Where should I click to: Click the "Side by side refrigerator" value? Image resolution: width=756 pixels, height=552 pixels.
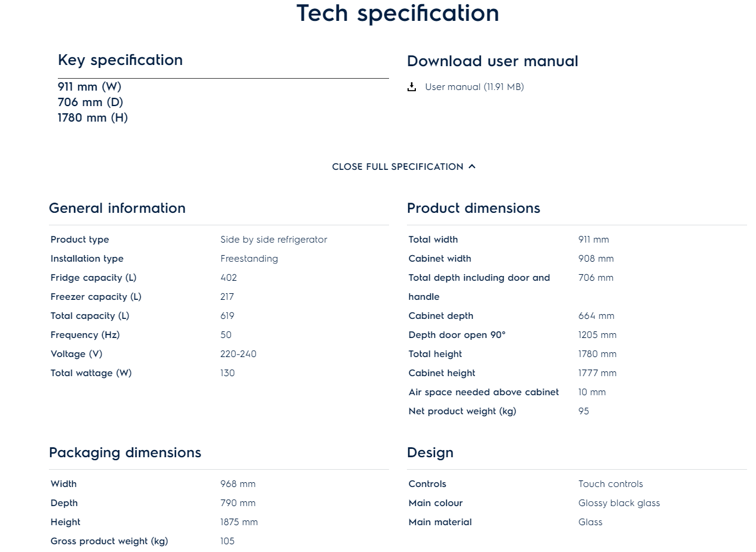[273, 240]
